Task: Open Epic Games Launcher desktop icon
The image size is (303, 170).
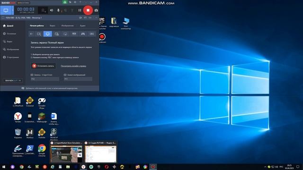Action: point(102,23)
